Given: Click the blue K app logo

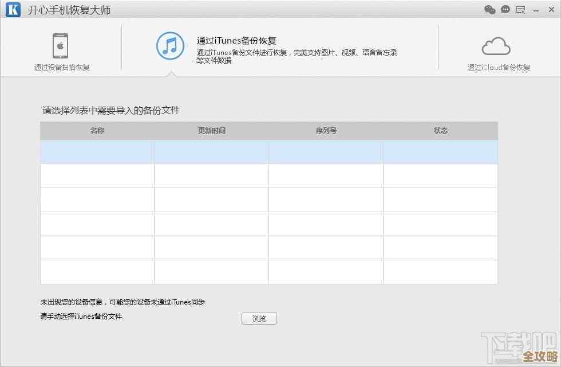Looking at the screenshot, I should click(13, 10).
